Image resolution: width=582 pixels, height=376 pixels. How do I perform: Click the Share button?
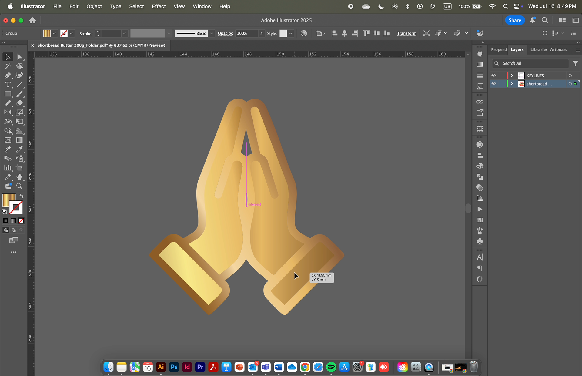click(x=515, y=20)
